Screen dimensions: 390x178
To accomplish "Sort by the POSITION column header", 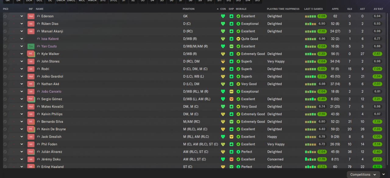I will click(189, 9).
